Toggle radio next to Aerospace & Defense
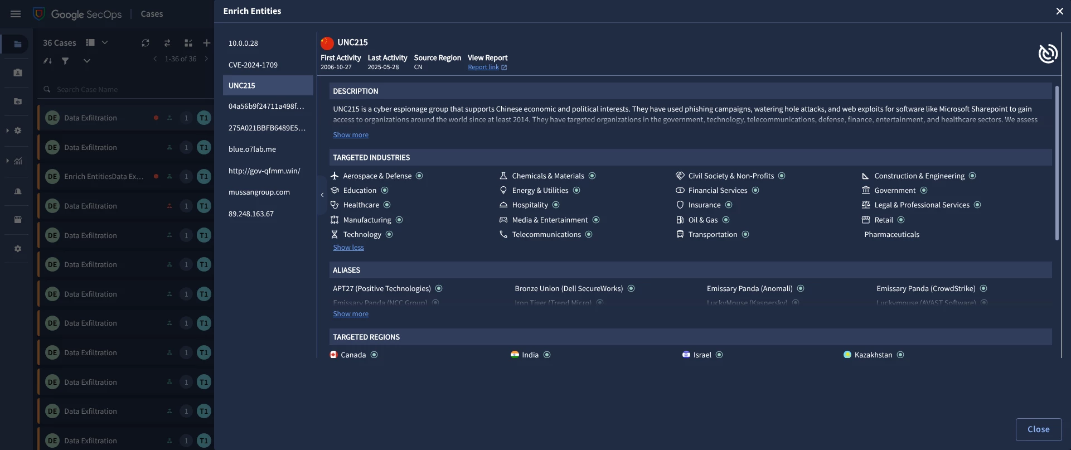This screenshot has width=1071, height=450. pos(419,176)
